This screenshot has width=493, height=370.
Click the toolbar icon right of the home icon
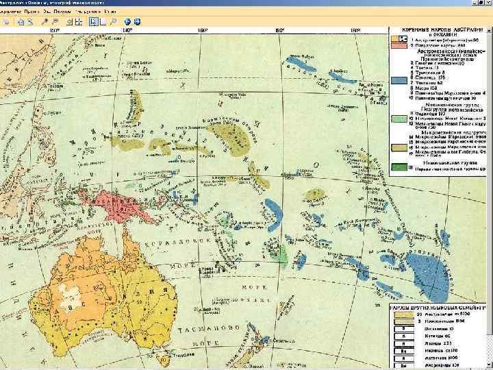click(30, 22)
